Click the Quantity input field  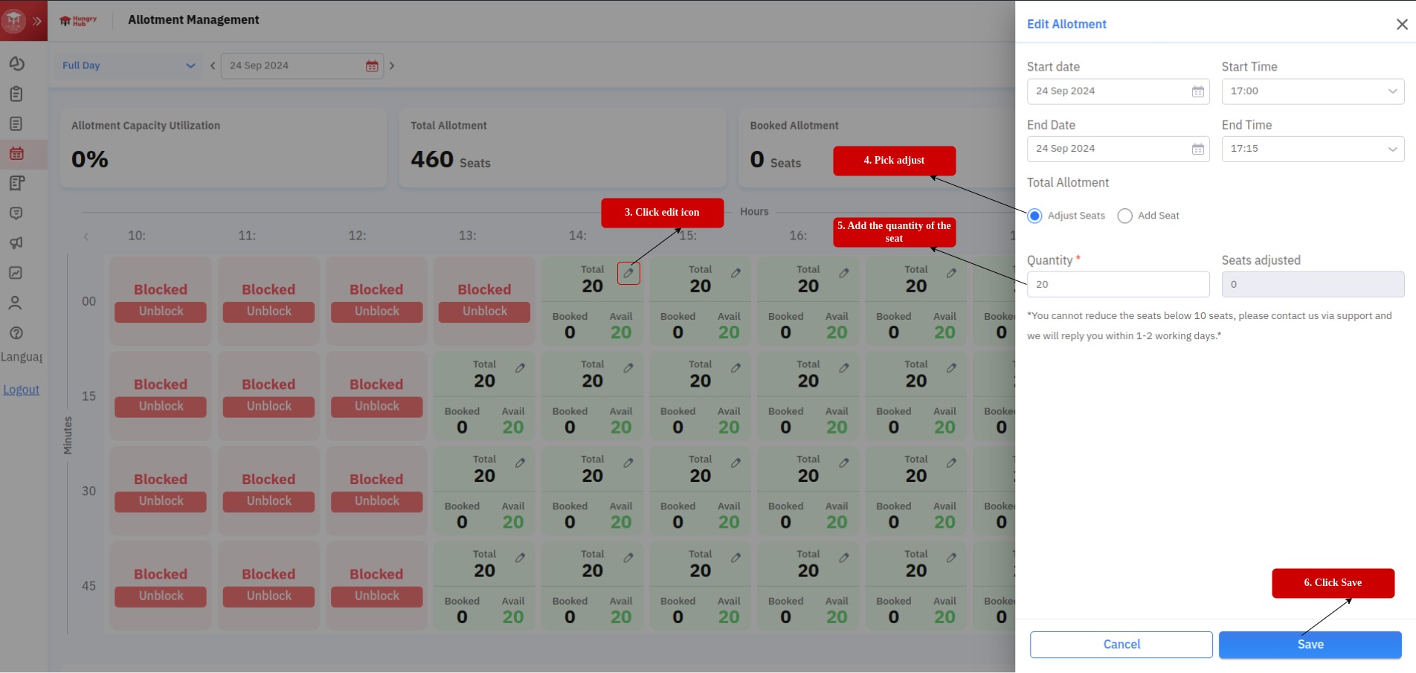pos(1117,284)
